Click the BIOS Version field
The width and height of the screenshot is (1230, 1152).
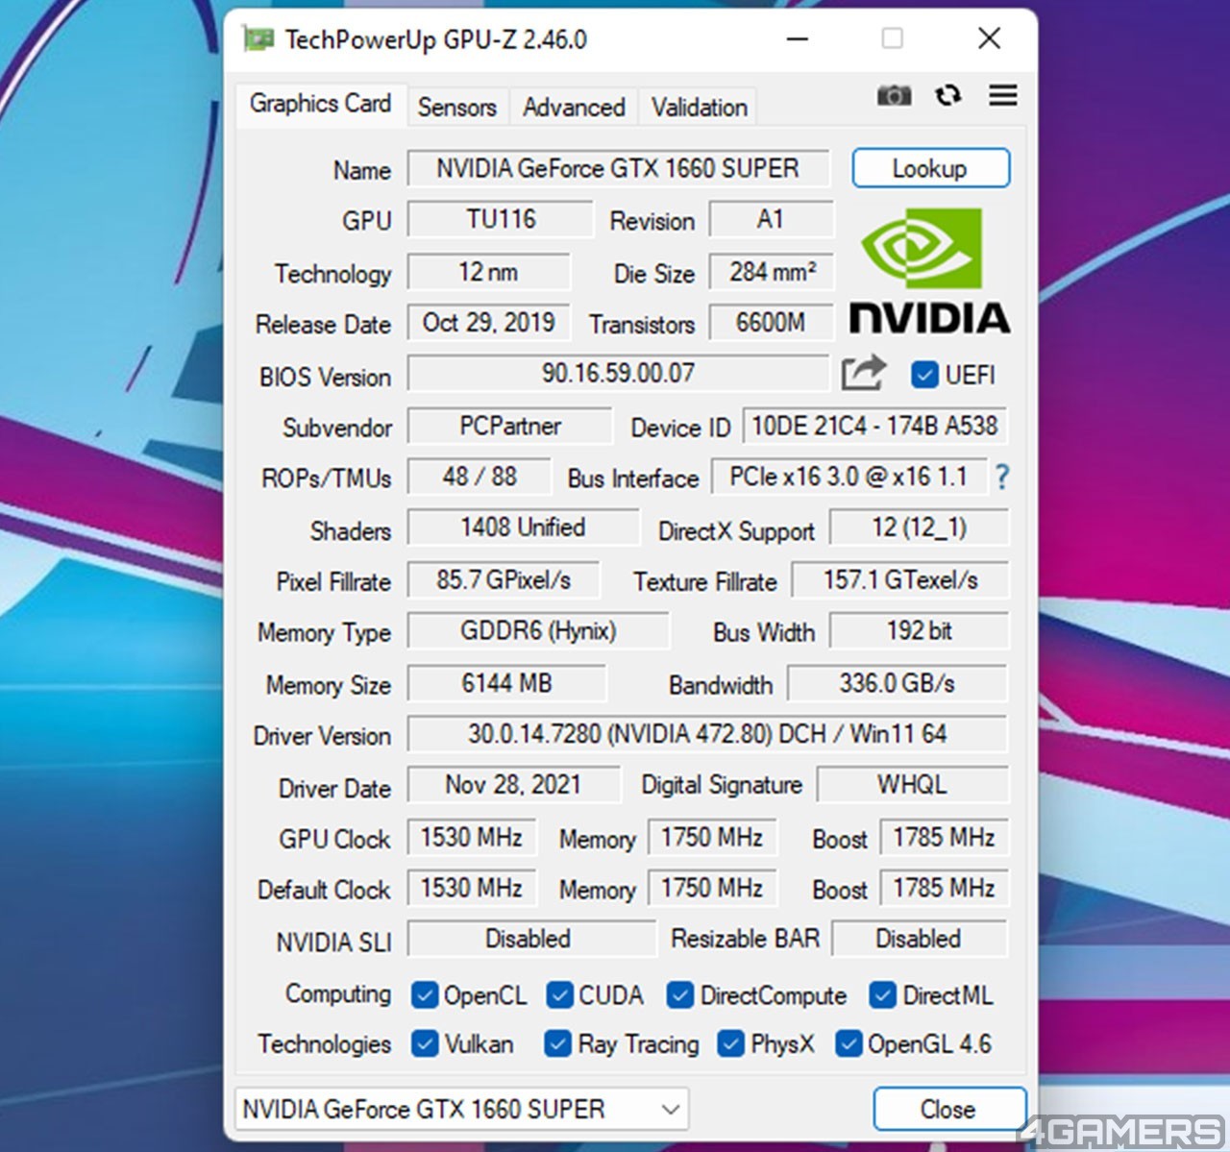coord(617,374)
